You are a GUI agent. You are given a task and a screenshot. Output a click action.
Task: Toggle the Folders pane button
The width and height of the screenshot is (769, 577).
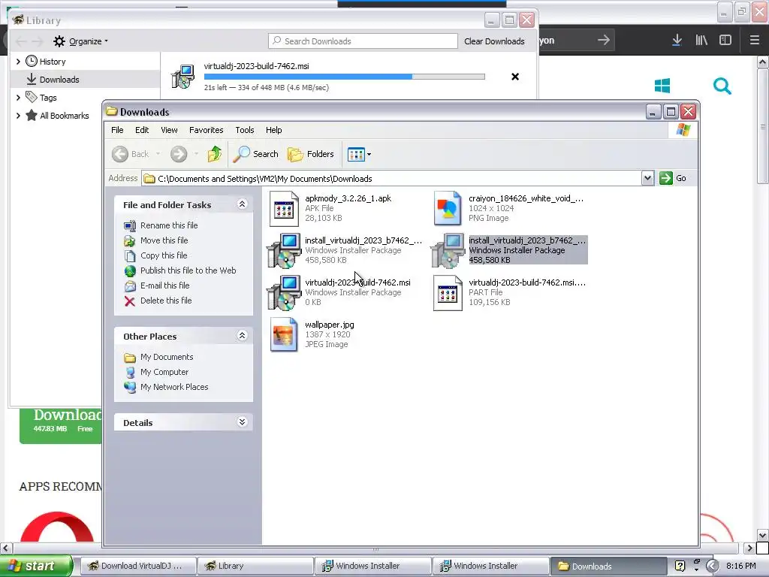[x=310, y=154]
